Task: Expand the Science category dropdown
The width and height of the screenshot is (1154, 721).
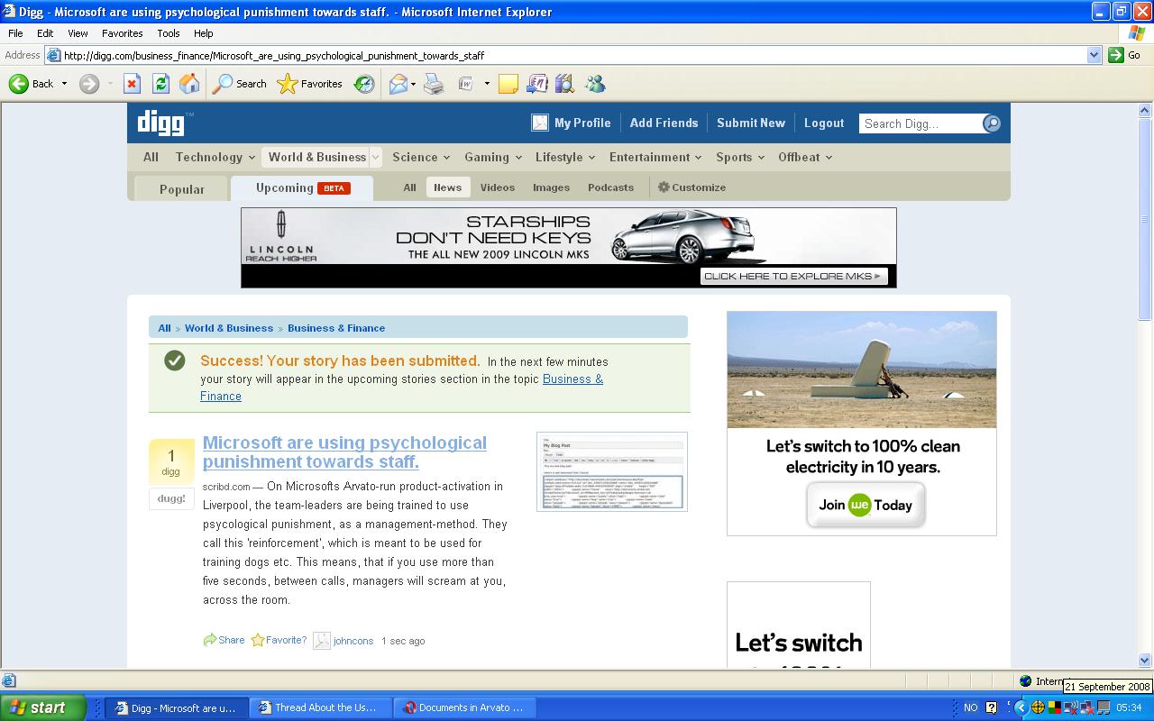Action: pos(445,158)
